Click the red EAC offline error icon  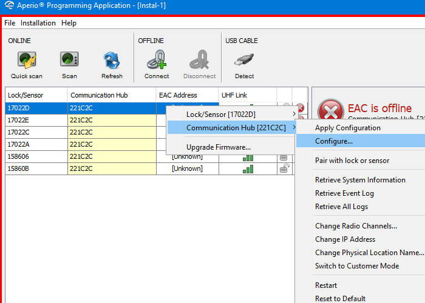[x=330, y=112]
